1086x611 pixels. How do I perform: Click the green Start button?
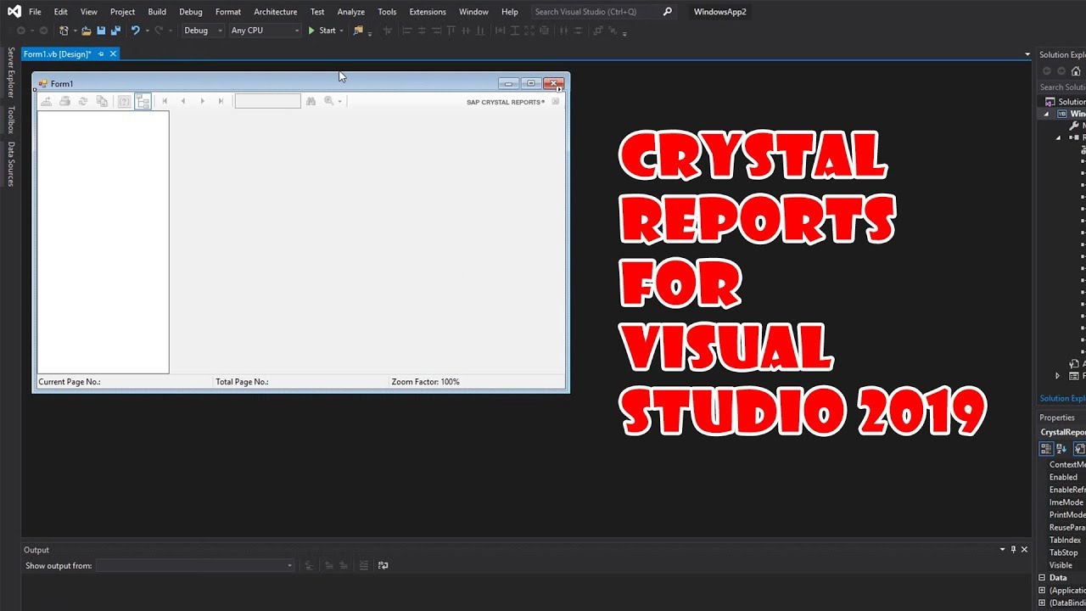click(322, 31)
